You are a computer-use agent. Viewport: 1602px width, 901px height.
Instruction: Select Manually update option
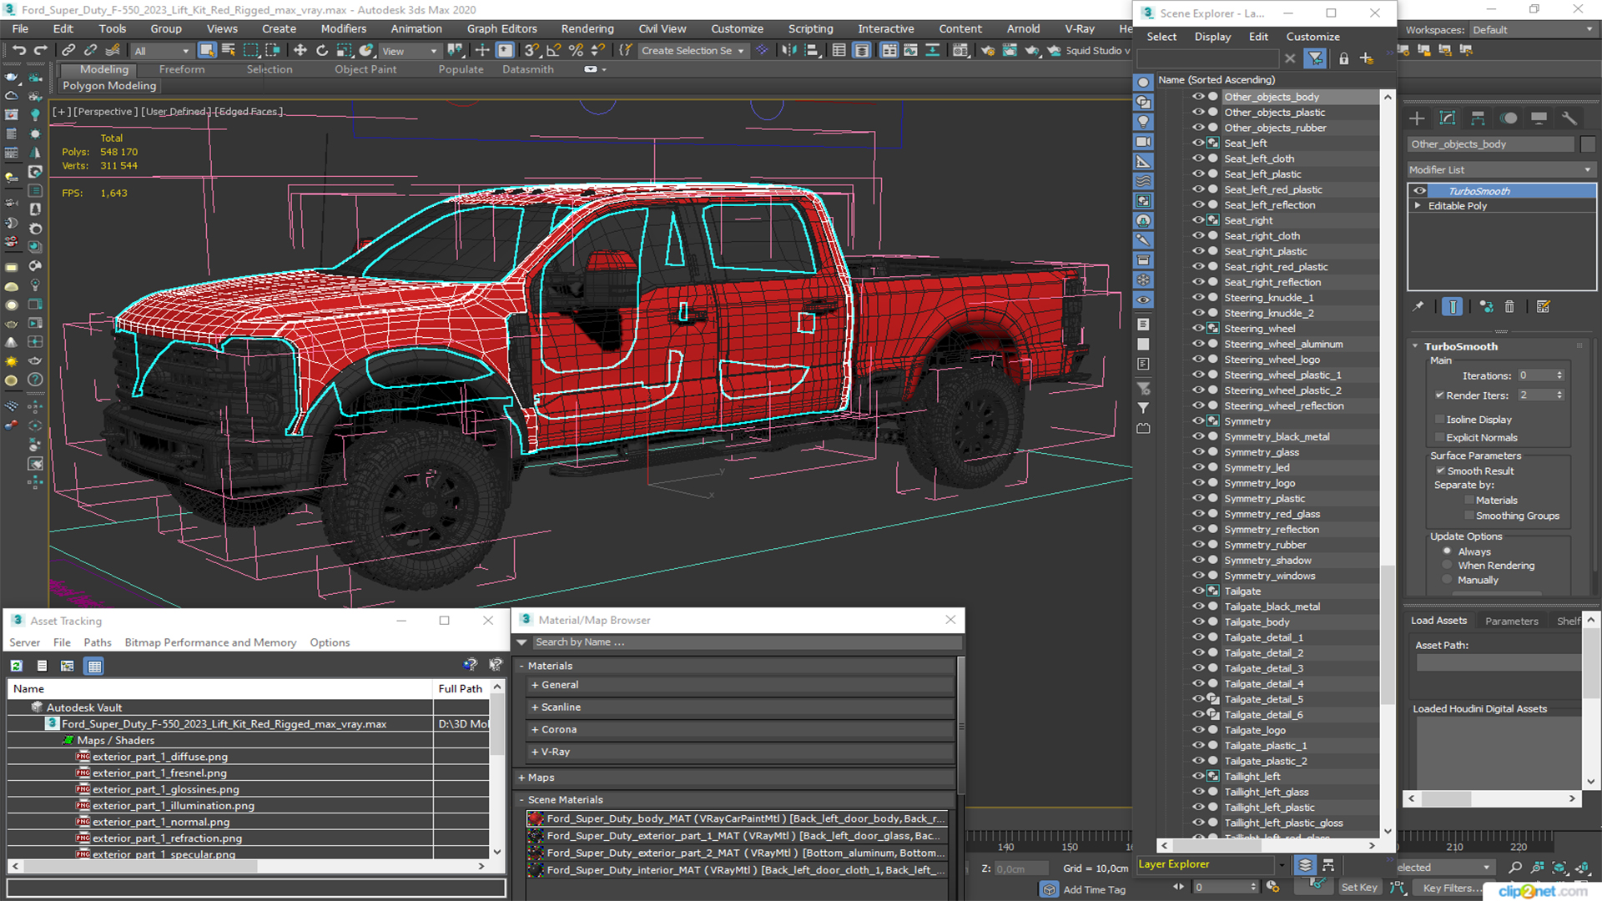pyautogui.click(x=1448, y=581)
